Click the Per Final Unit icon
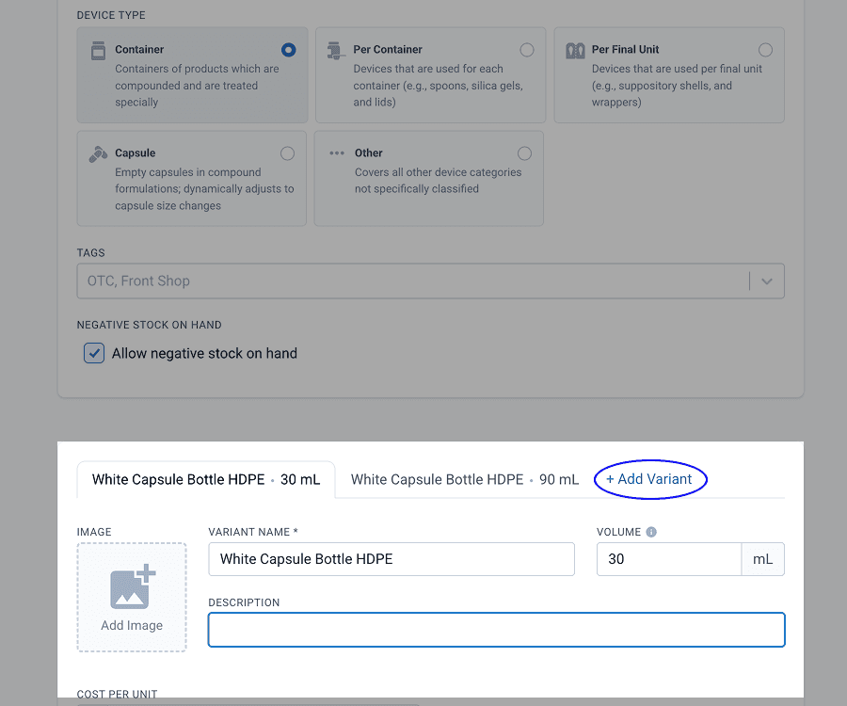Viewport: 847px width, 706px height. [575, 51]
